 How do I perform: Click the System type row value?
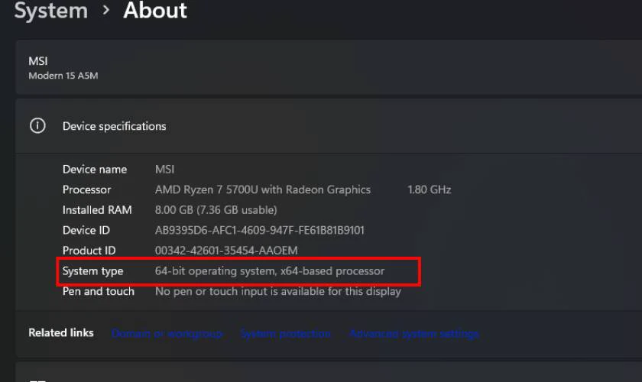tap(269, 271)
